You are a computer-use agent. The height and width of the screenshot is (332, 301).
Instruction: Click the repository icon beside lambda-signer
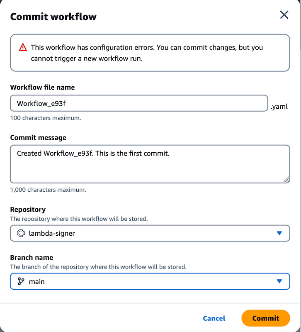click(21, 233)
